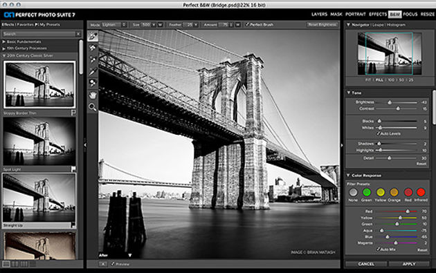Collapse the Color Response panel
This screenshot has height=273, width=436.
[348, 176]
